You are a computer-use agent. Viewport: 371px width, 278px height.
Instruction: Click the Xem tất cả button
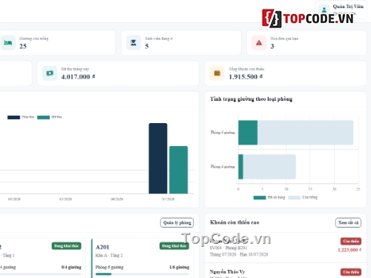348,222
